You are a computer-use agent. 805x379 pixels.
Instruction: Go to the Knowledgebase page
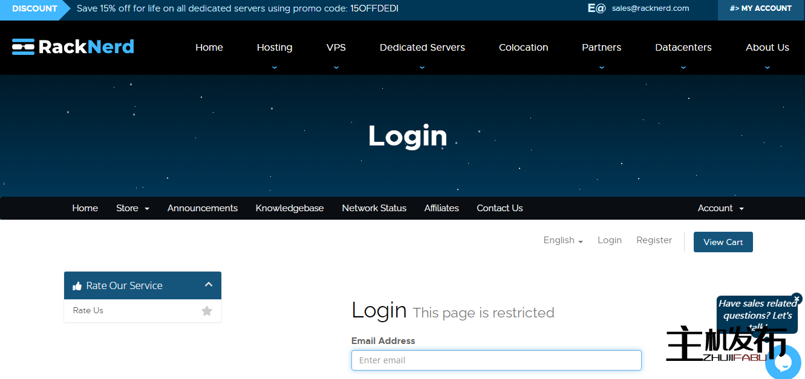click(x=290, y=208)
